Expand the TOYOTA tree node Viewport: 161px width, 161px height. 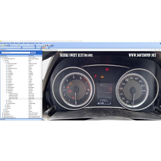7,102
